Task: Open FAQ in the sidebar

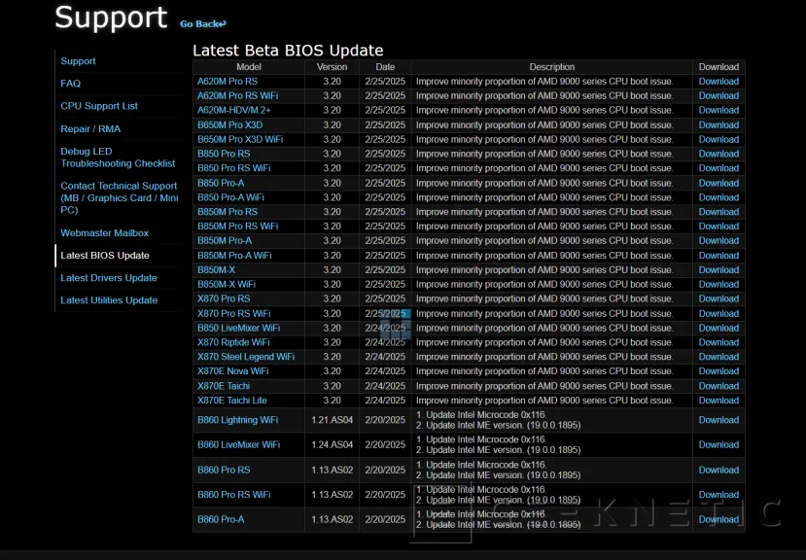Action: (x=70, y=84)
